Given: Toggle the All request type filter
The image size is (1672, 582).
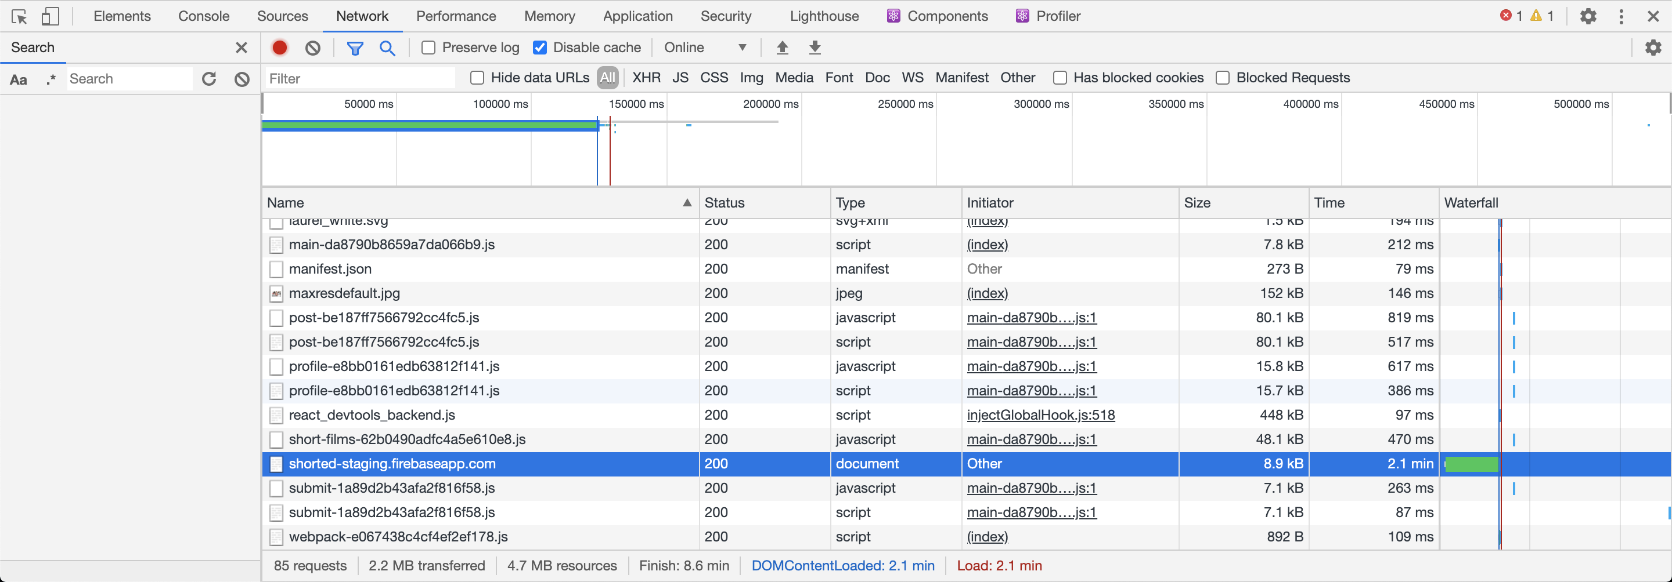Looking at the screenshot, I should click(607, 78).
